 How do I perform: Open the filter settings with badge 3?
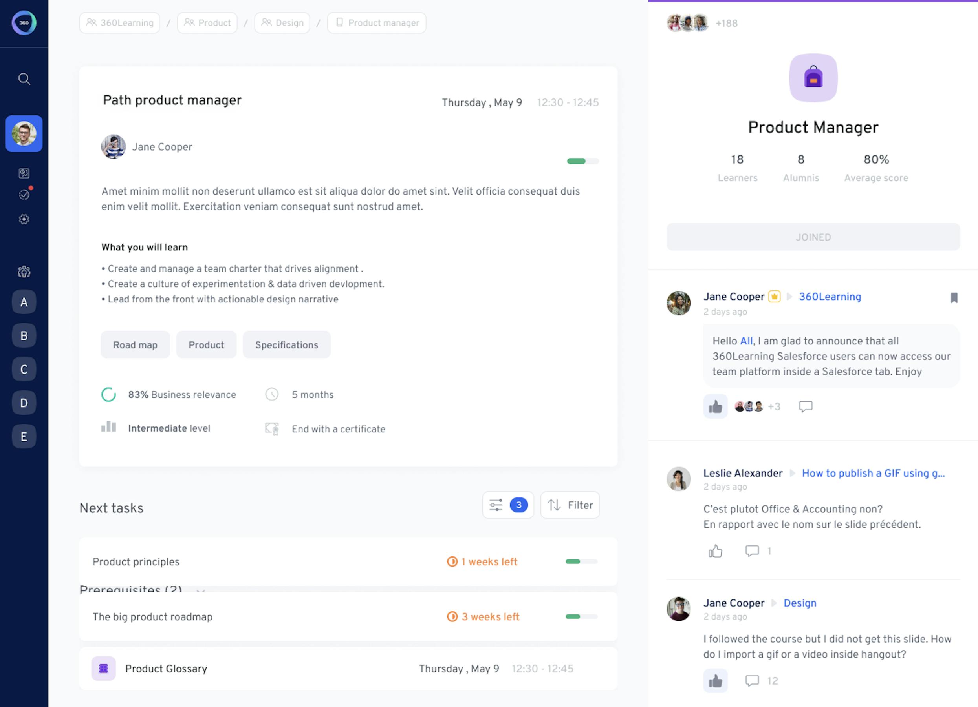tap(508, 505)
